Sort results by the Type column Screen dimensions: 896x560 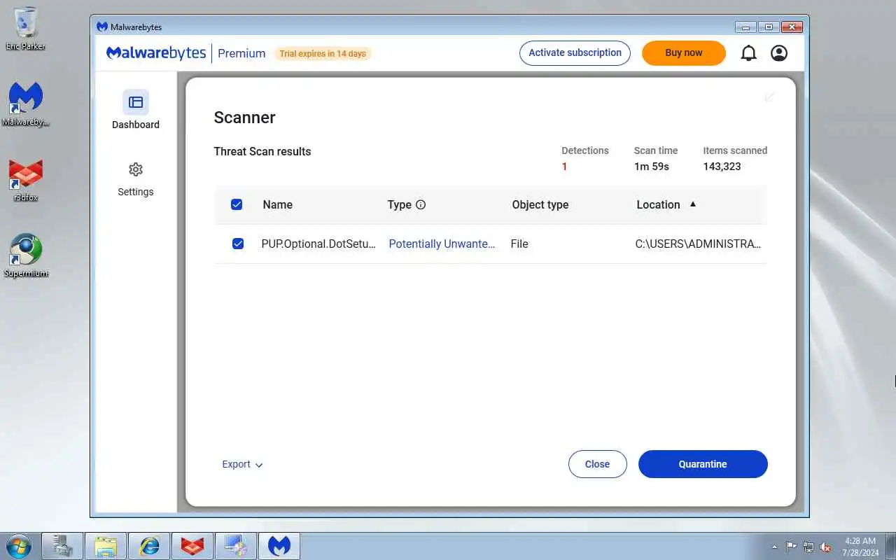tap(400, 204)
